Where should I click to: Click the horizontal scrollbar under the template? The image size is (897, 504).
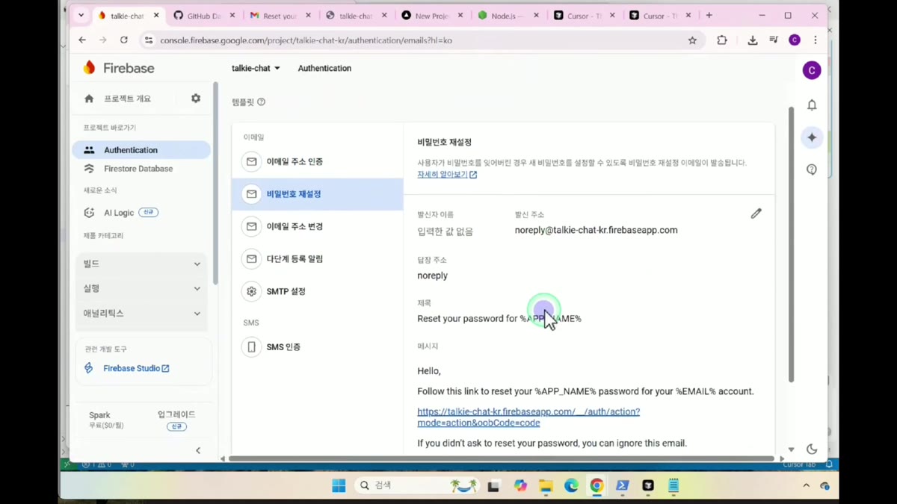coord(501,458)
